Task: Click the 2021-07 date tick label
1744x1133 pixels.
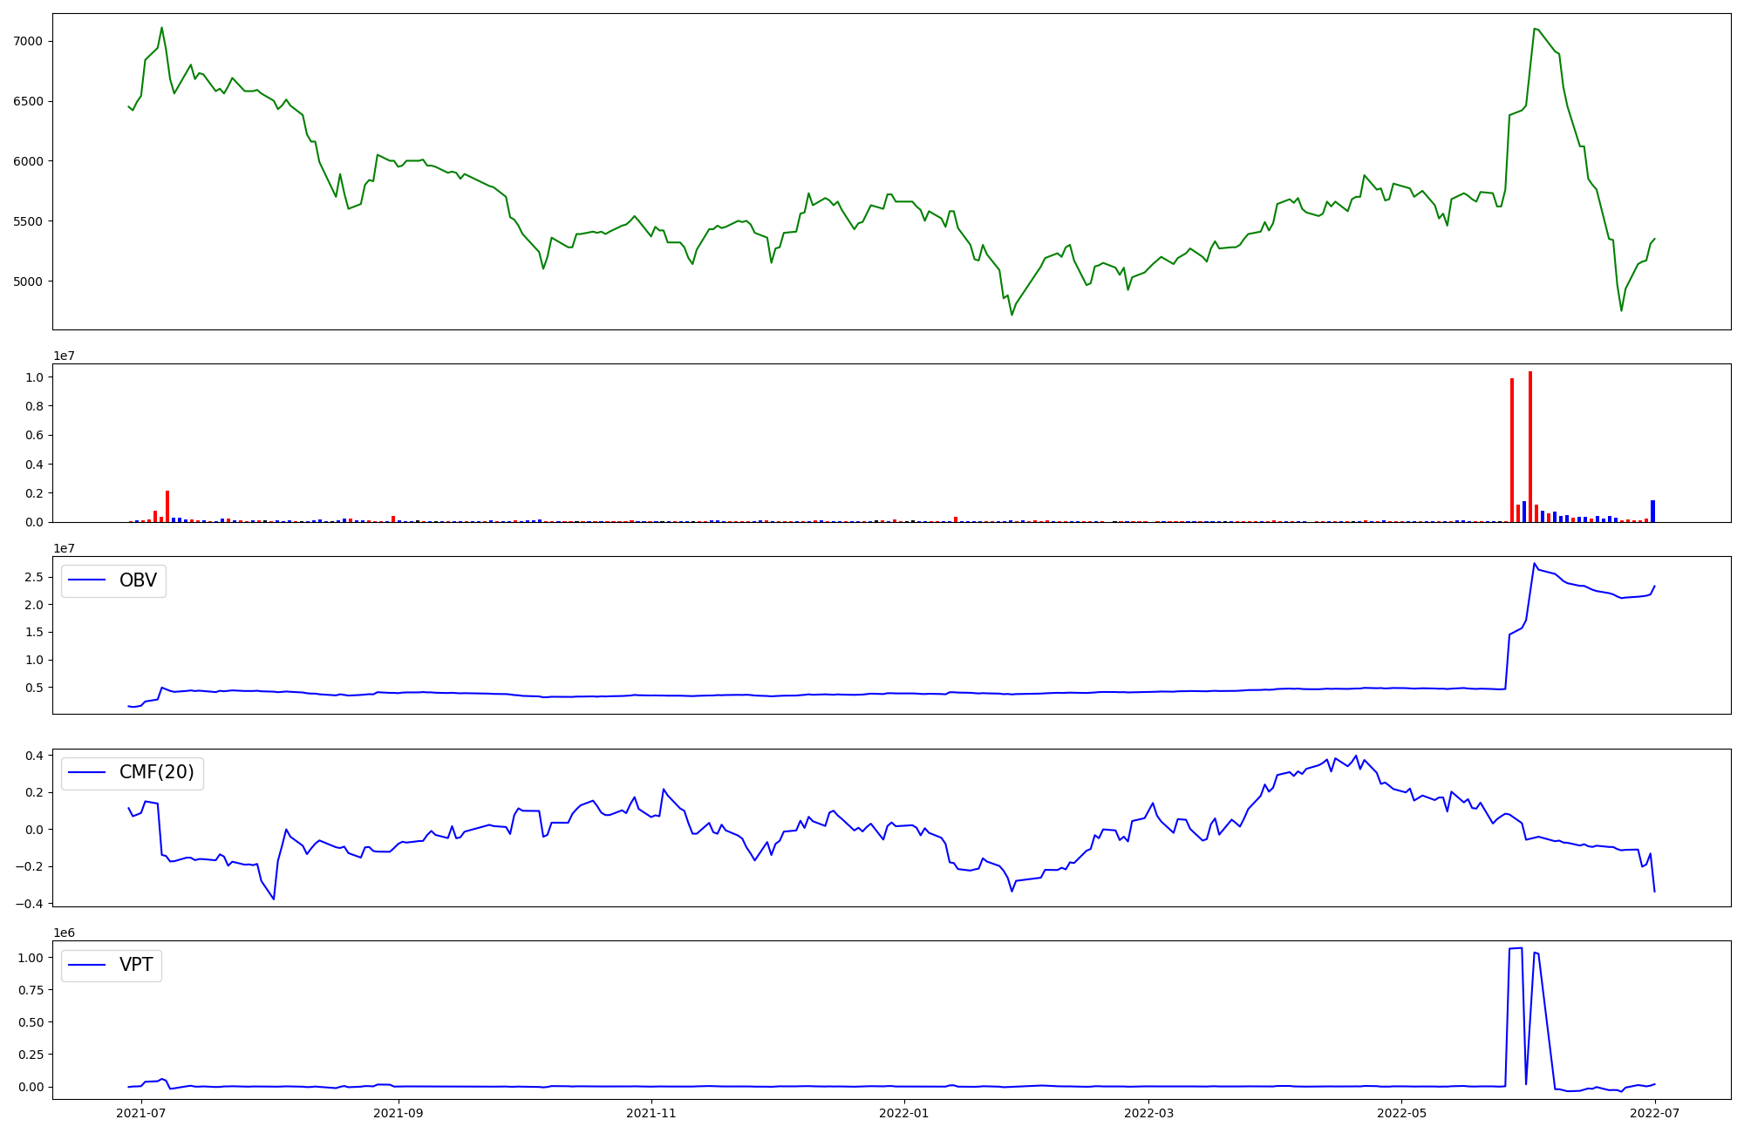Action: click(140, 1113)
